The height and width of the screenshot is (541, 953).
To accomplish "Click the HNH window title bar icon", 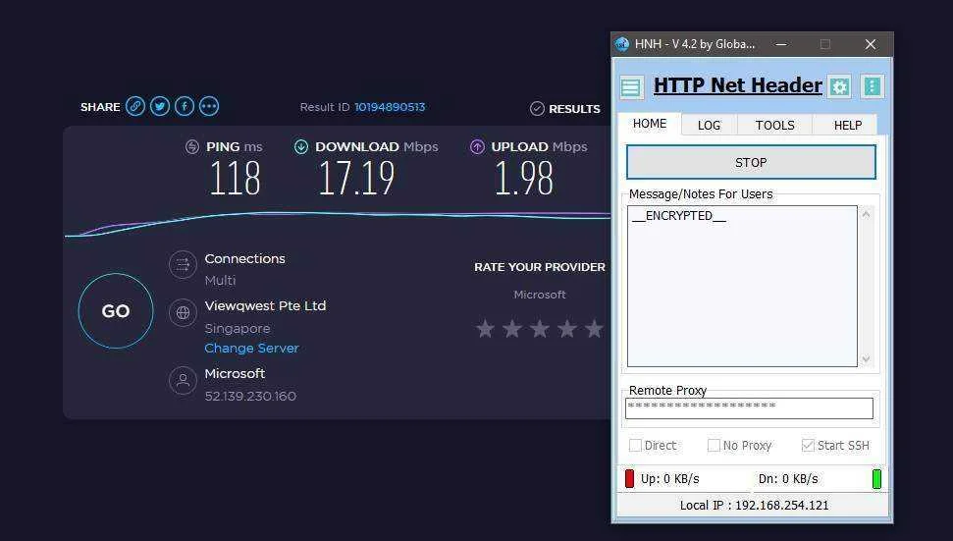I will [x=622, y=44].
